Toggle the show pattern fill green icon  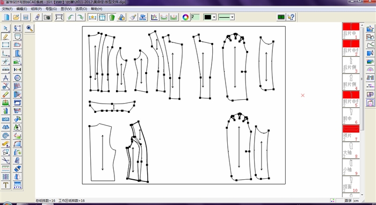(112, 17)
